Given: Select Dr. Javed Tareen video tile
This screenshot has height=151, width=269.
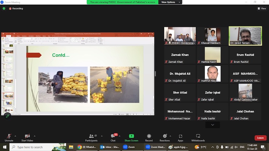Looking at the screenshot, I should tap(245, 36).
